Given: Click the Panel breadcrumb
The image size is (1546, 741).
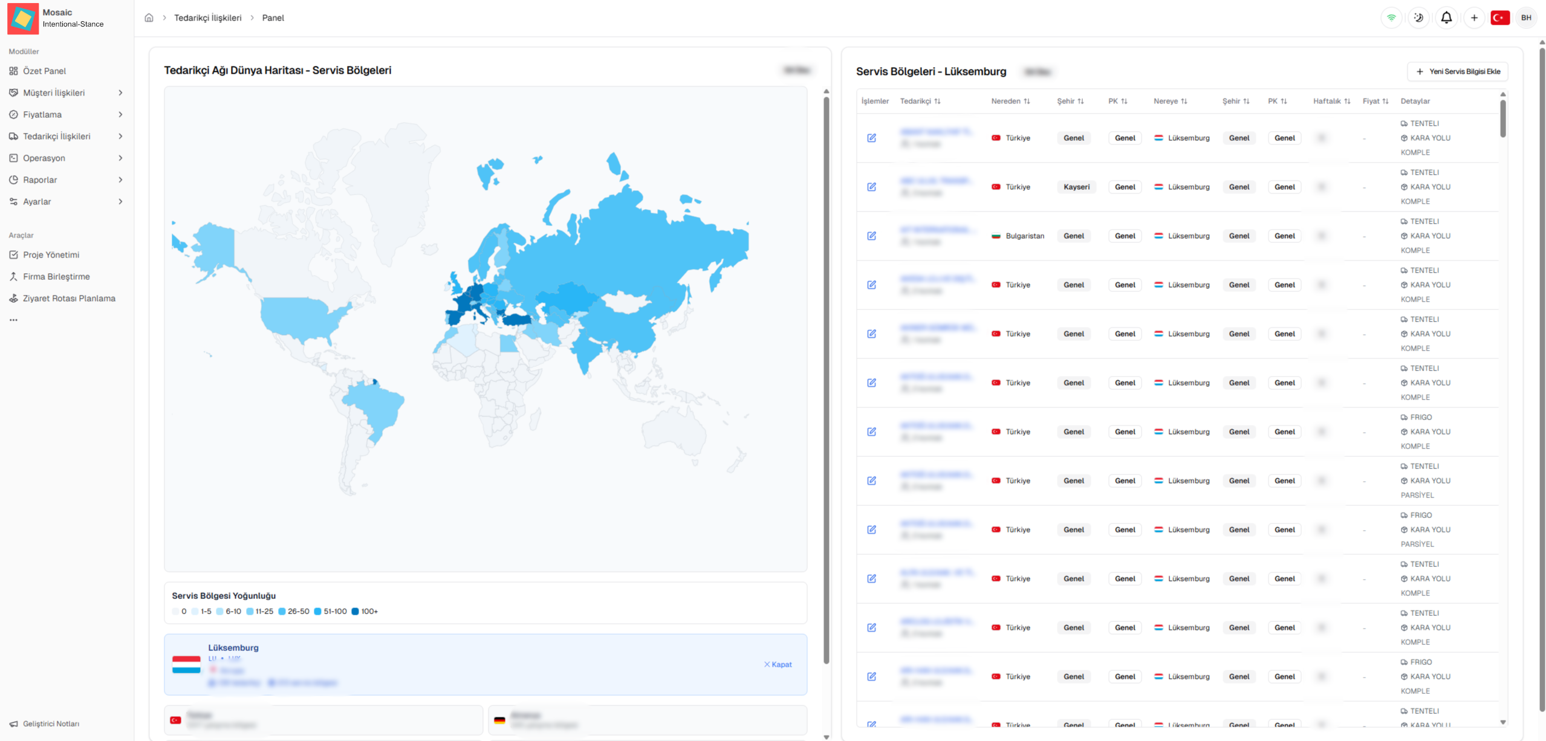Looking at the screenshot, I should (273, 18).
